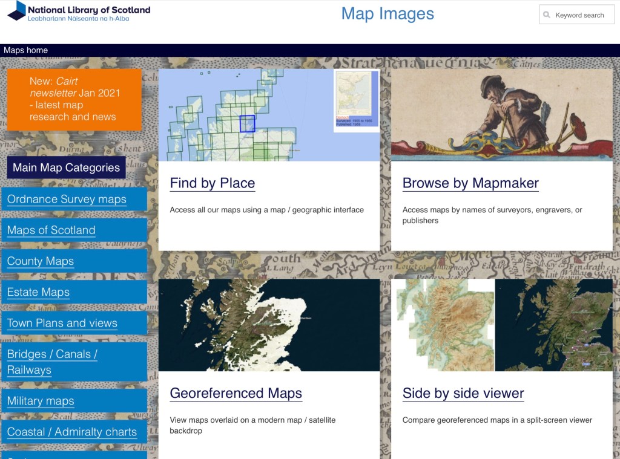Open Coastal / Admiralty charts category
Image resolution: width=620 pixels, height=459 pixels.
point(72,432)
